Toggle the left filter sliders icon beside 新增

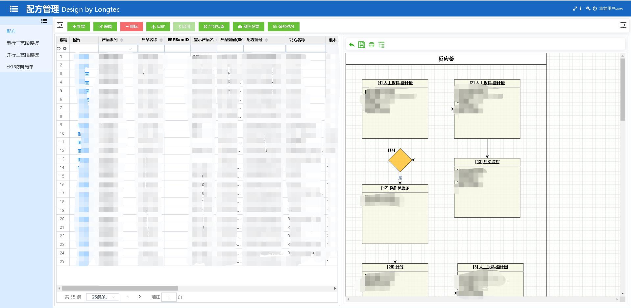(60, 25)
